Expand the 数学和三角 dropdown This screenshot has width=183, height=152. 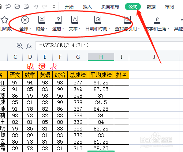[168, 28]
